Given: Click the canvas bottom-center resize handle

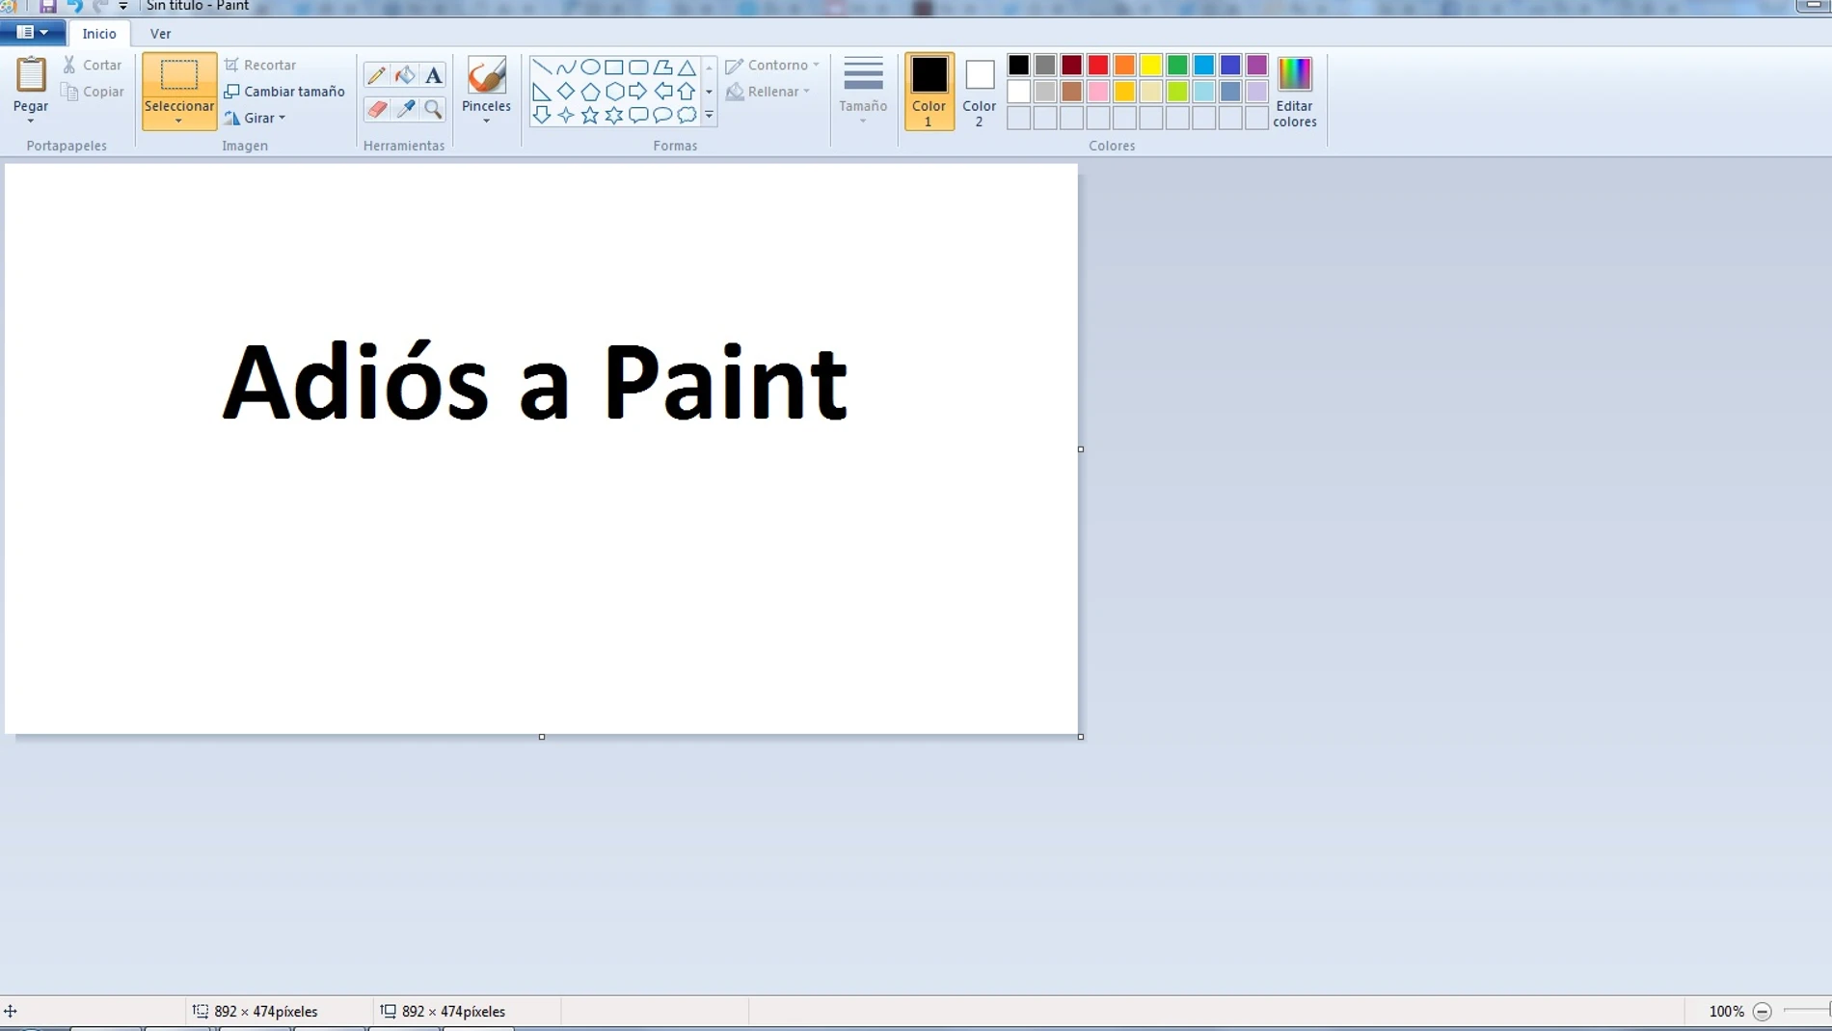Looking at the screenshot, I should click(542, 737).
